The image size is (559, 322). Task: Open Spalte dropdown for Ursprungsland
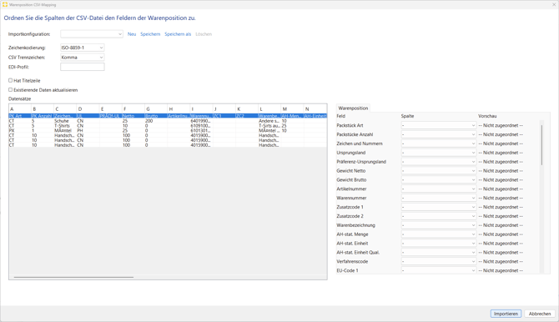[439, 153]
